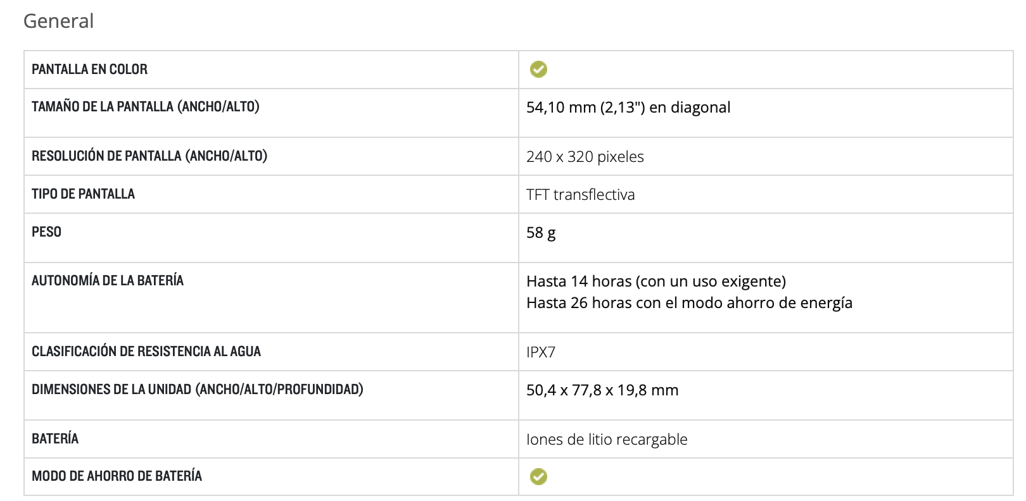Click the Tipo de pantalla label
The image size is (1026, 501).
83,194
